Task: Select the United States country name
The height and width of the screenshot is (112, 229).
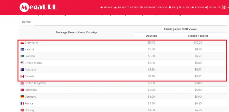Action: pyautogui.click(x=33, y=63)
